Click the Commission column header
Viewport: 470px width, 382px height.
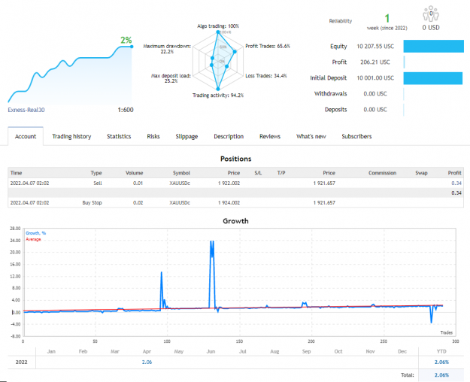tap(382, 173)
